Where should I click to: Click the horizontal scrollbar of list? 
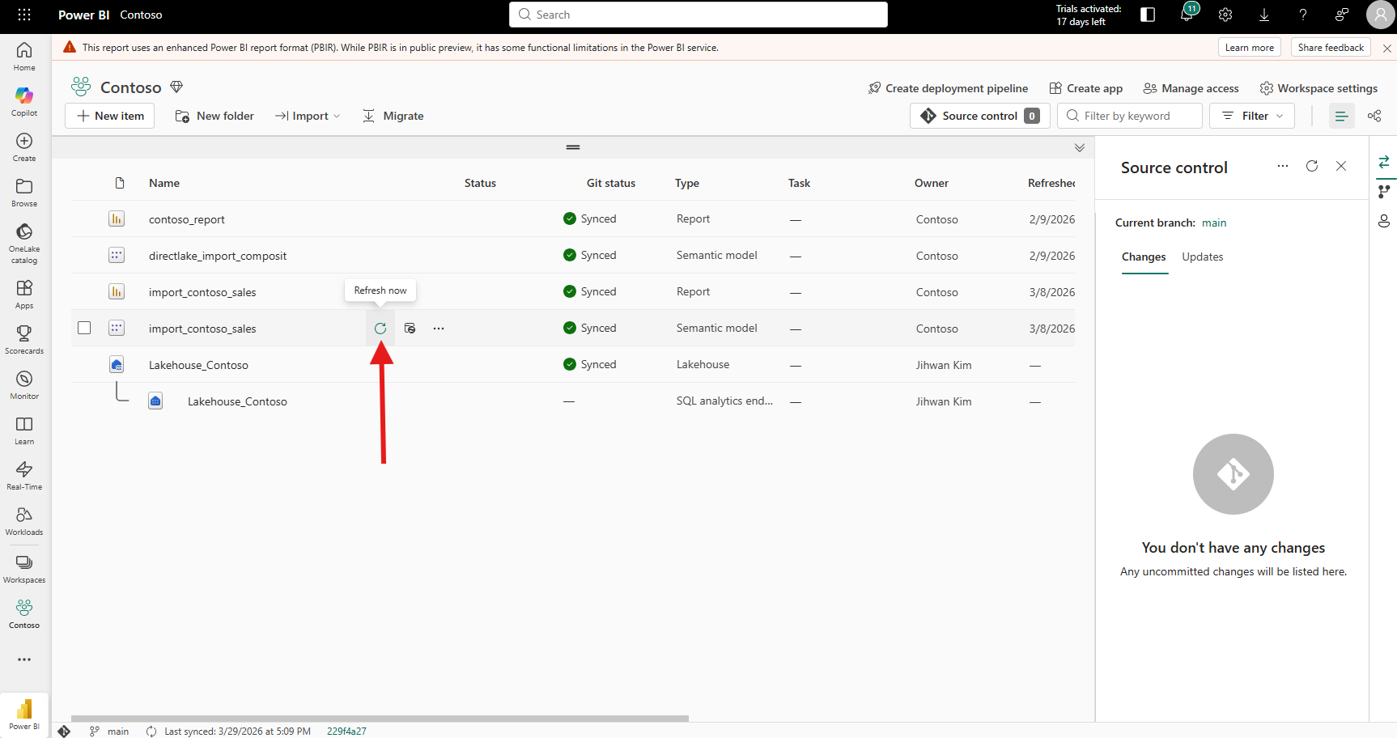[380, 718]
